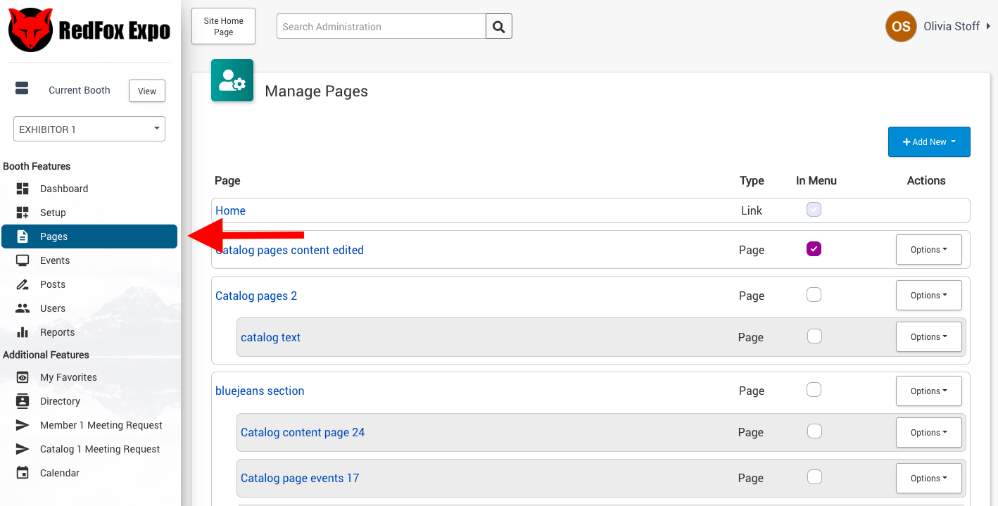Click the Dashboard grid icon

[23, 189]
